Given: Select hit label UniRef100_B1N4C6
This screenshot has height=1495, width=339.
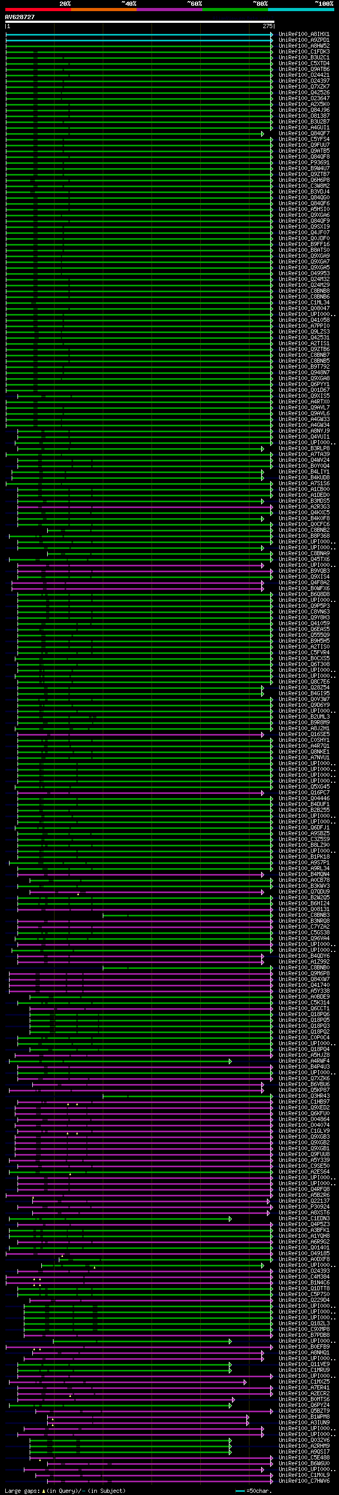Looking at the screenshot, I should tap(304, 1282).
